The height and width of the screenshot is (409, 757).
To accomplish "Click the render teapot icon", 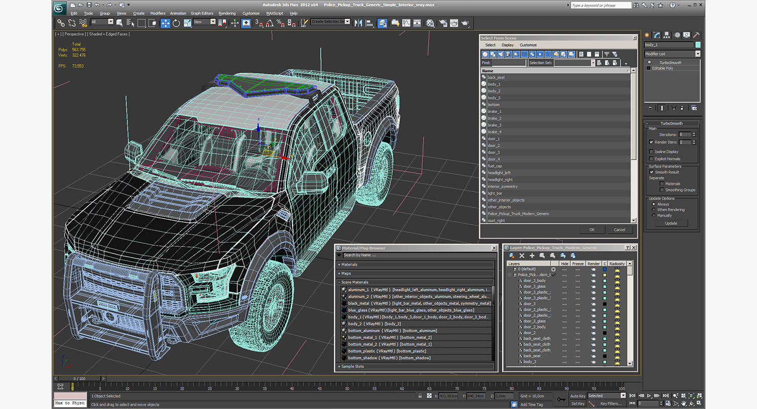I will (465, 23).
